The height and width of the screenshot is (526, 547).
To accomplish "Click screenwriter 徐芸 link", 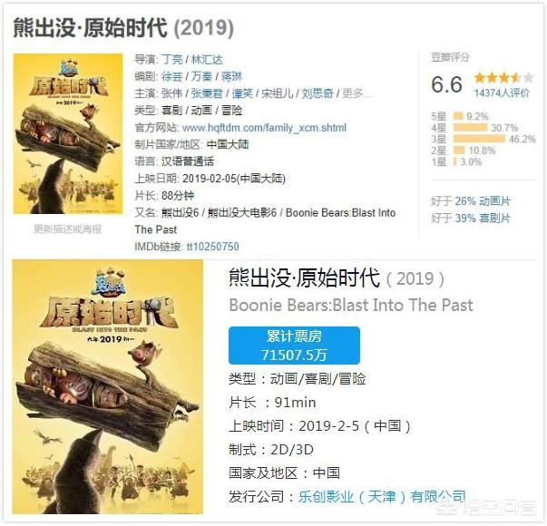I will [172, 76].
